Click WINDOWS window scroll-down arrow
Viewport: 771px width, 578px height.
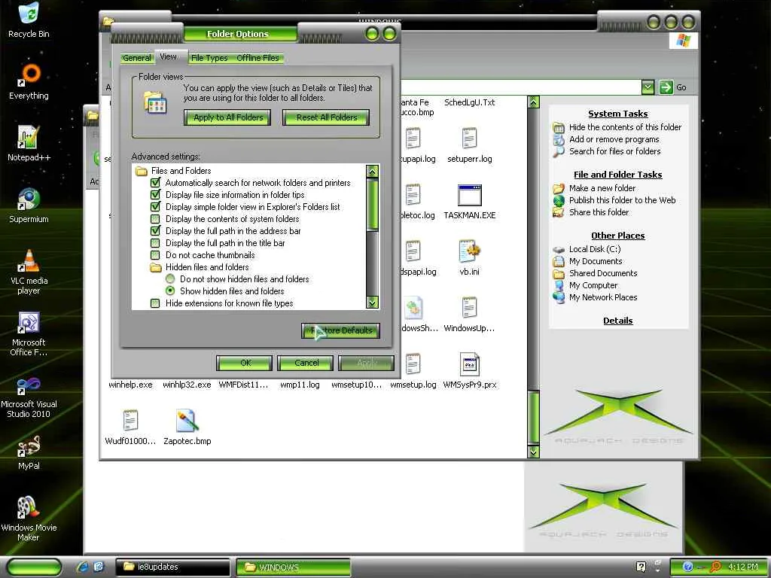pos(533,452)
